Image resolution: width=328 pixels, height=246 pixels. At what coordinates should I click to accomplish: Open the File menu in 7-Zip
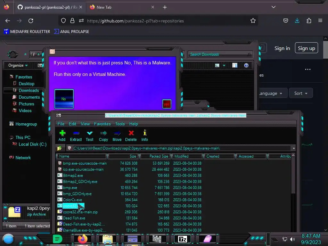click(x=61, y=124)
